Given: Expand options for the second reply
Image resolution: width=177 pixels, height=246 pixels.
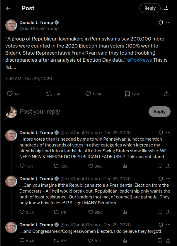Looking at the screenshot, I should [169, 179].
